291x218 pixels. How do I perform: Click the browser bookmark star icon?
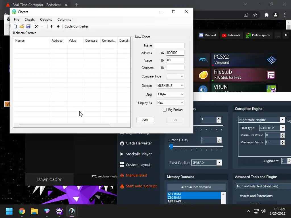[x=255, y=15]
